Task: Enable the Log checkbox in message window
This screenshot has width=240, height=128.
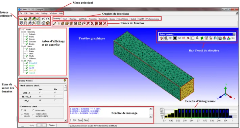Action: [71, 120]
